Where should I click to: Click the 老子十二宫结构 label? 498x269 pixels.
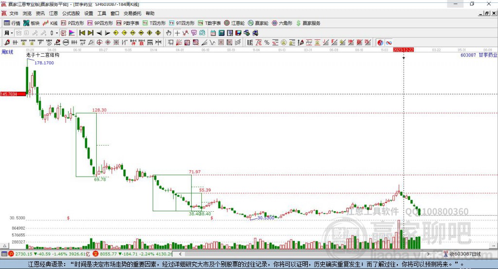43,55
